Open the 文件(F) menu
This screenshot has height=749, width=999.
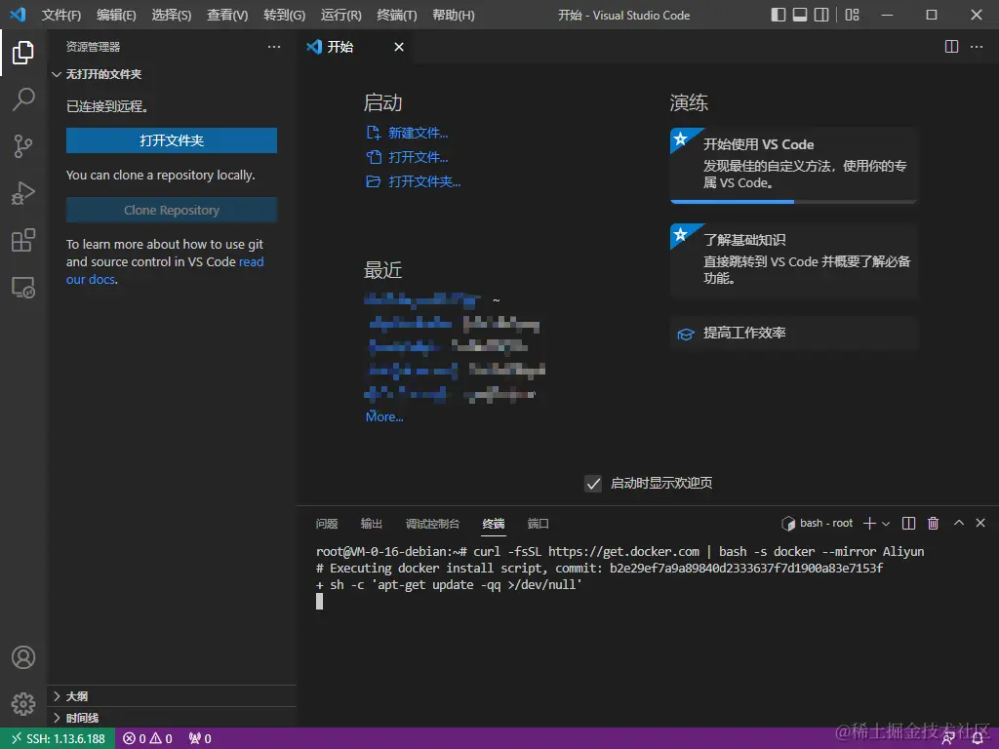[x=61, y=15]
